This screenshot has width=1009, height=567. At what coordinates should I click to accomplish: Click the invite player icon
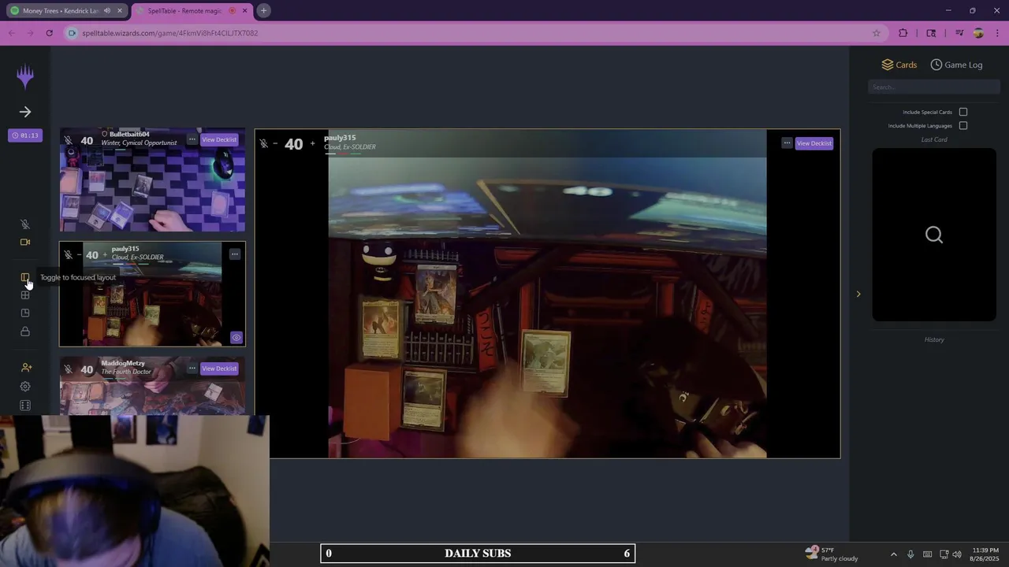click(26, 368)
